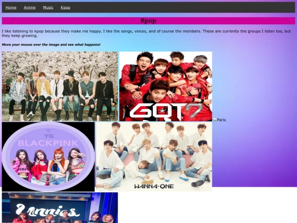Viewport: 297px width, 223px height.
Task: Click the Unnies stage photo
Action: [60, 208]
